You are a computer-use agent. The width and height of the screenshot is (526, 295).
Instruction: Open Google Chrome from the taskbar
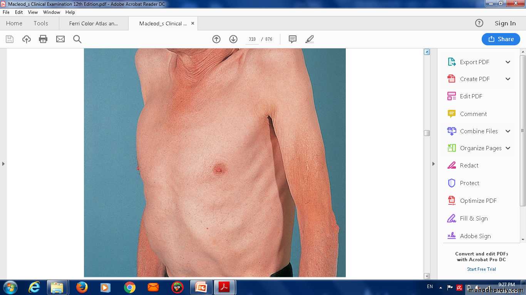click(130, 287)
